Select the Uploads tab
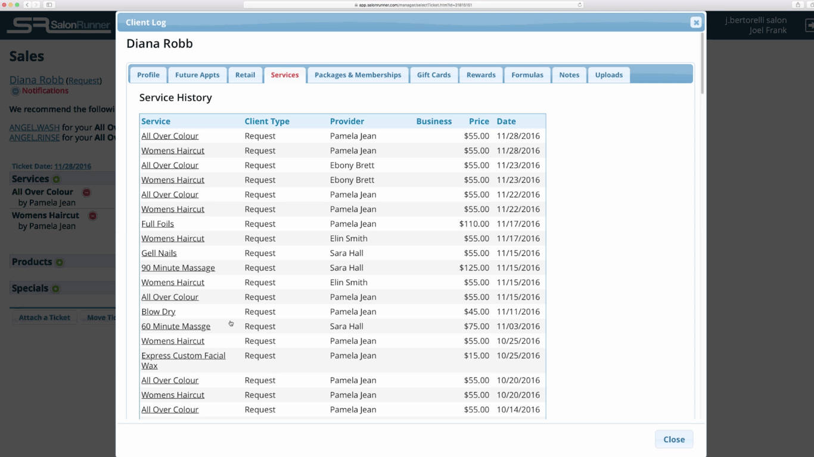The height and width of the screenshot is (457, 814). (608, 74)
